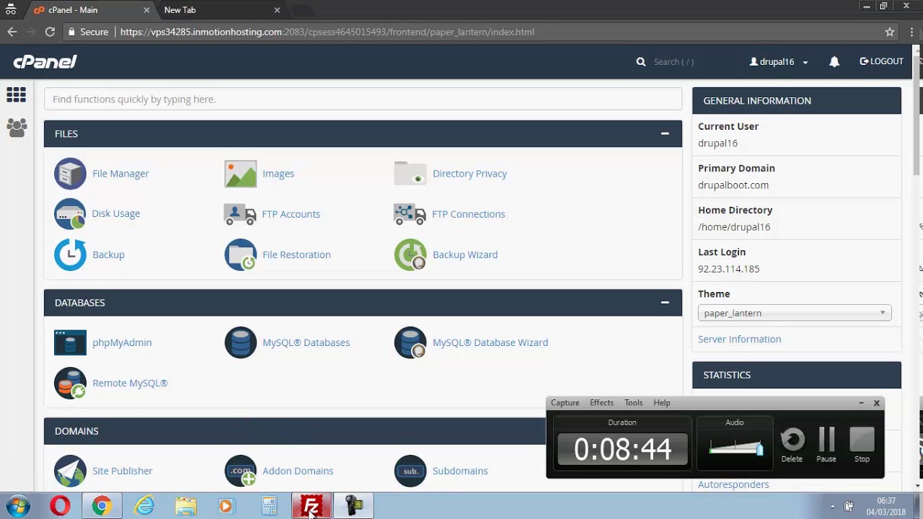Open MySQL Database Wizard icon
This screenshot has width=923, height=519.
tap(410, 342)
